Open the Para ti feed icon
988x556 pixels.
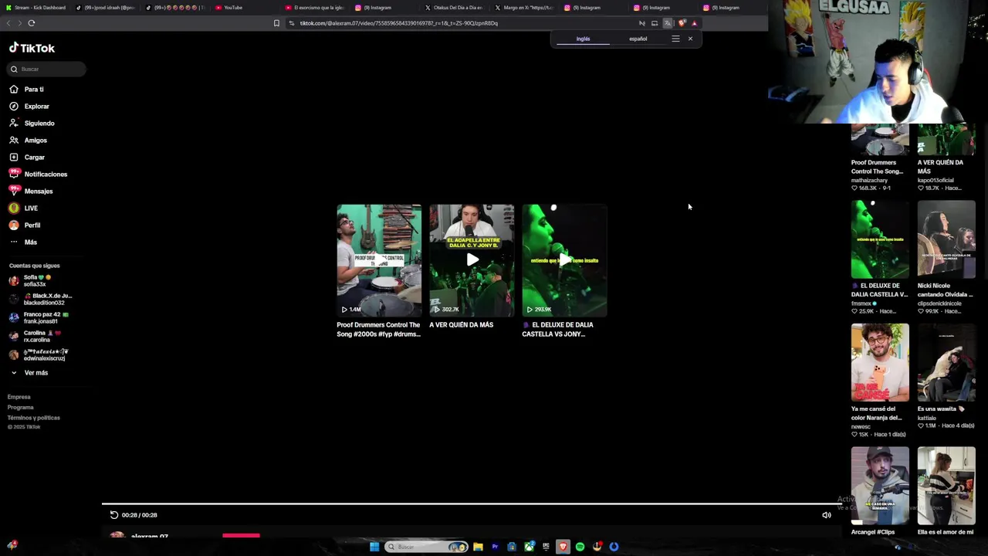[14, 90]
